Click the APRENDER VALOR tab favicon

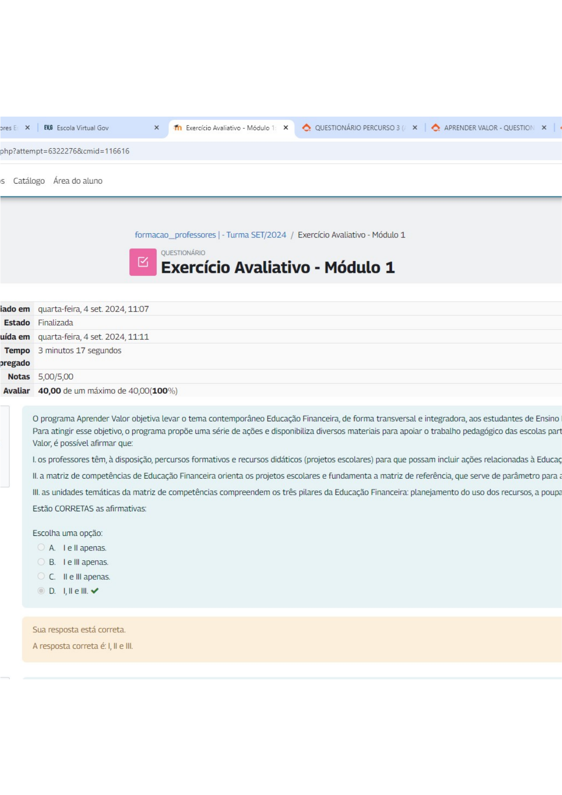click(x=436, y=128)
